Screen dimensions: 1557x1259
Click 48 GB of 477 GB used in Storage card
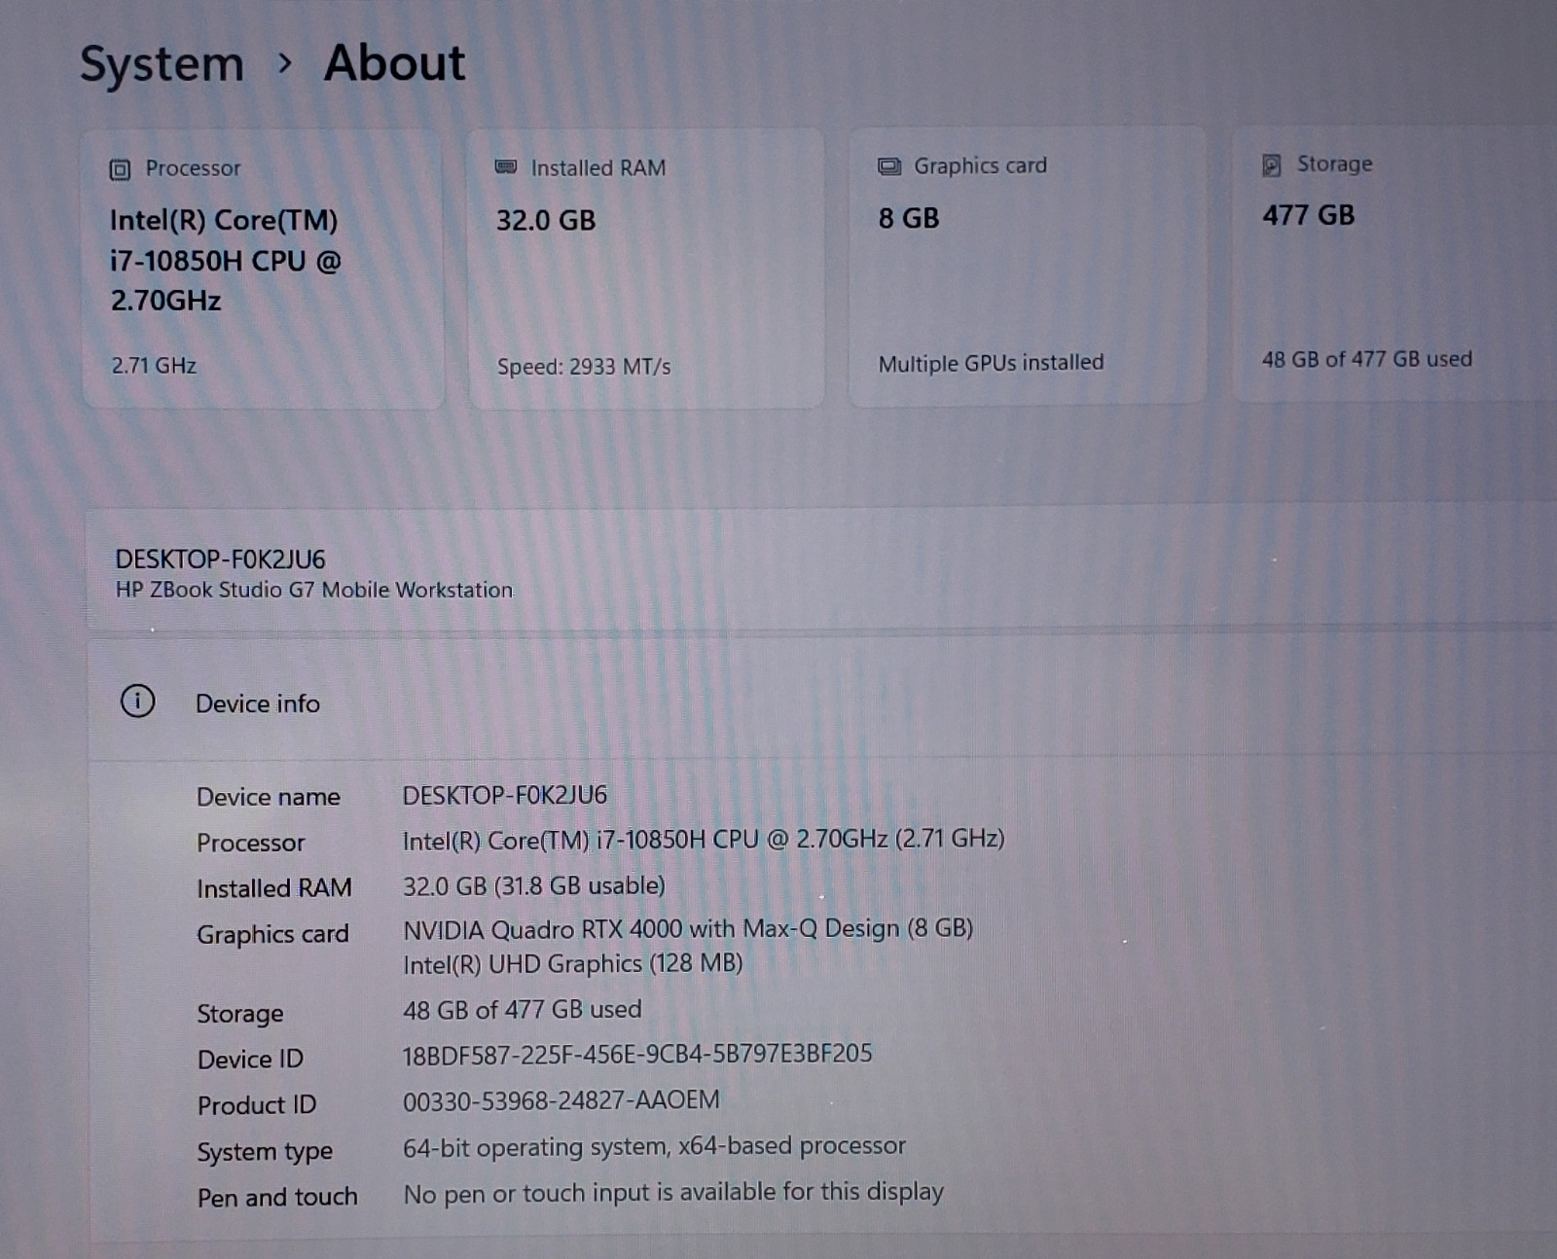pyautogui.click(x=1366, y=359)
